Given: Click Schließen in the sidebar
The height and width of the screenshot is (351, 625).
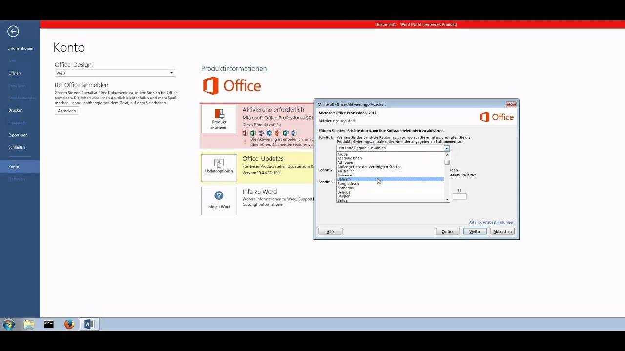Looking at the screenshot, I should (17, 147).
